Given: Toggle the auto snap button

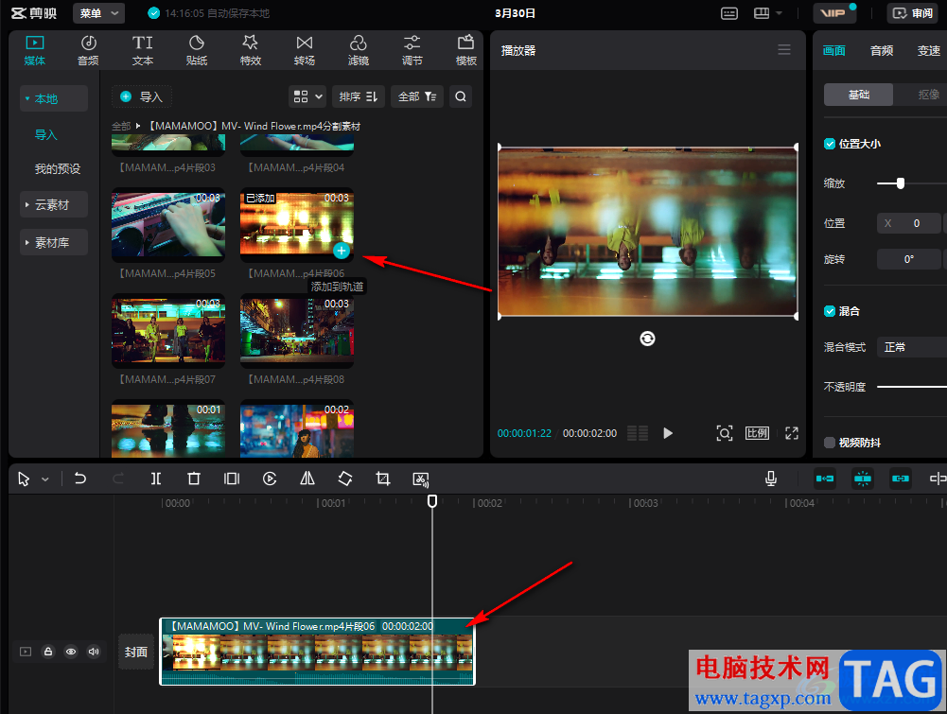Looking at the screenshot, I should pos(863,479).
